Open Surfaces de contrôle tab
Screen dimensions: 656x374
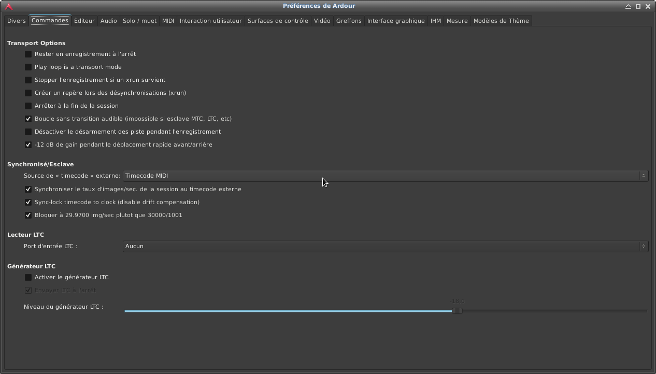(x=278, y=21)
